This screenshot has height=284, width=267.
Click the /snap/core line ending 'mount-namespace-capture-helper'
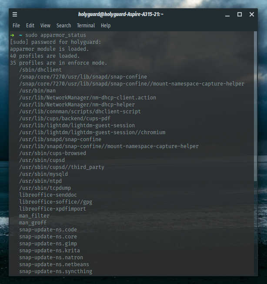(132, 84)
